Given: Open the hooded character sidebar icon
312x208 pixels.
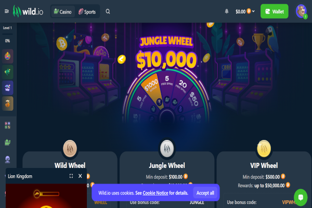Looking at the screenshot, I should coord(8,160).
